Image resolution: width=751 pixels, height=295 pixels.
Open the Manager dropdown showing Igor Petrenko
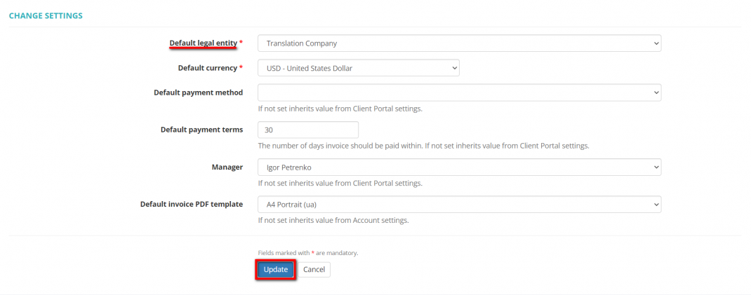click(x=459, y=167)
